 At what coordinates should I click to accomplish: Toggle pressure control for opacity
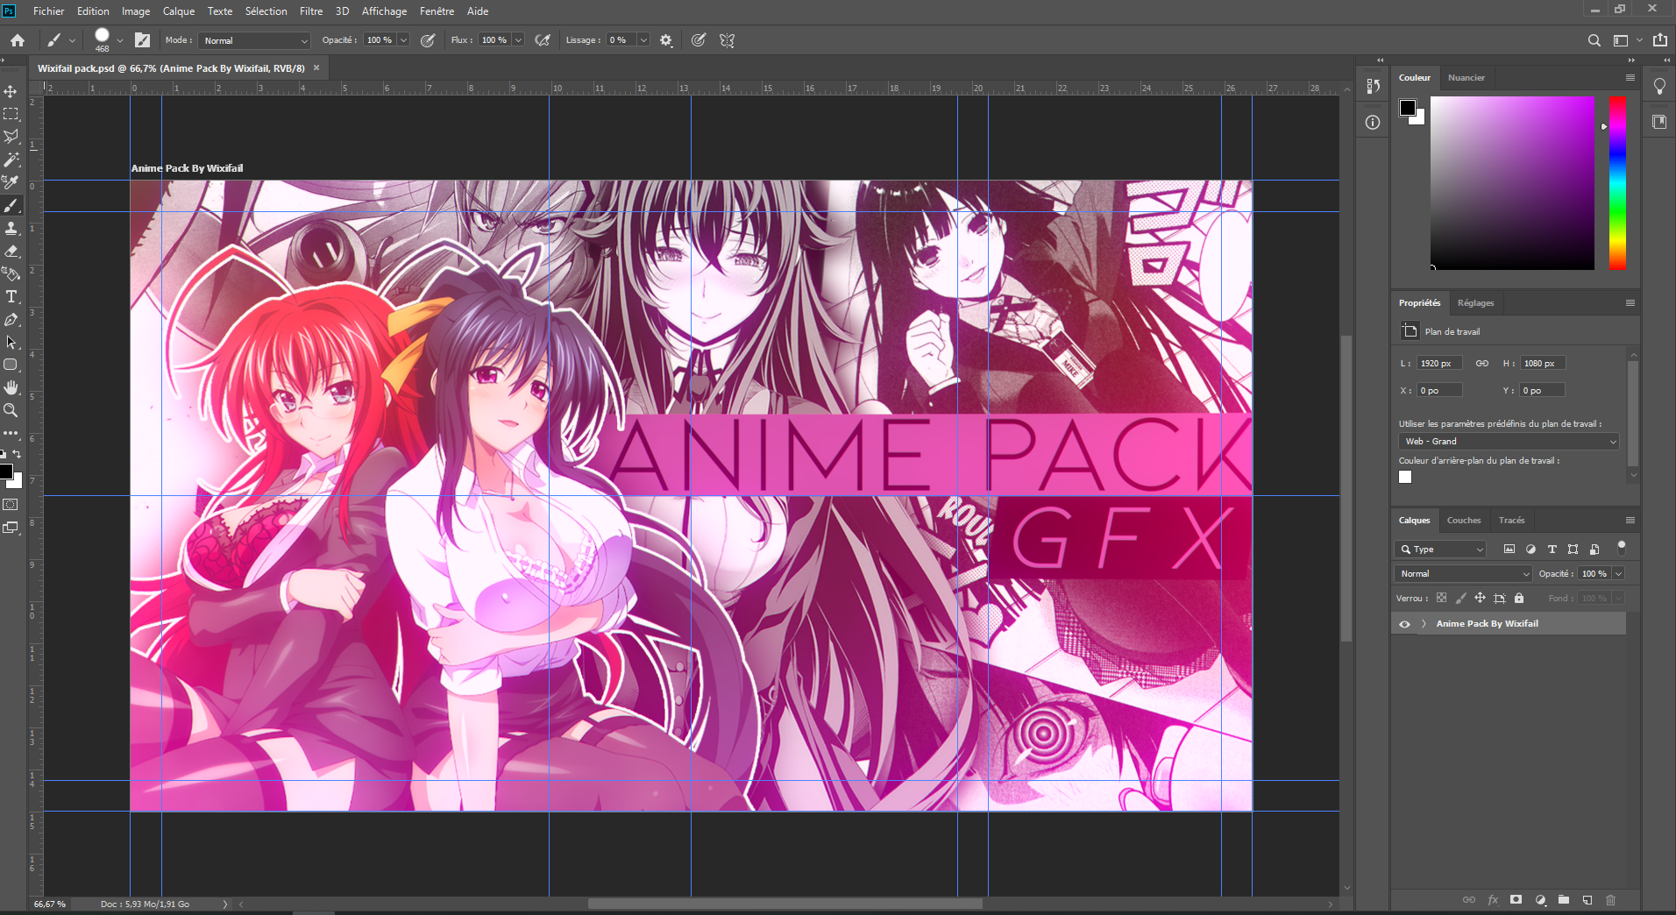(428, 40)
